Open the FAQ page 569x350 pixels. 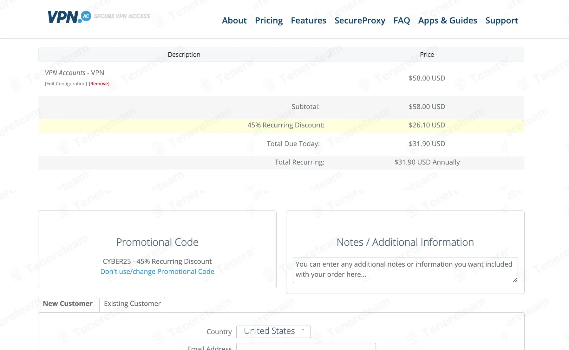pyautogui.click(x=402, y=21)
